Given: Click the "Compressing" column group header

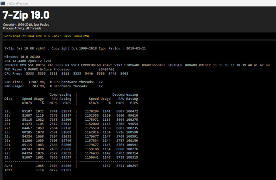Looking at the screenshot, I should [x=60, y=95].
